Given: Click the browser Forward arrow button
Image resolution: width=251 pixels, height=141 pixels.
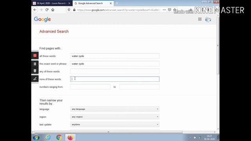Looking at the screenshot, I should pyautogui.click(x=41, y=10).
